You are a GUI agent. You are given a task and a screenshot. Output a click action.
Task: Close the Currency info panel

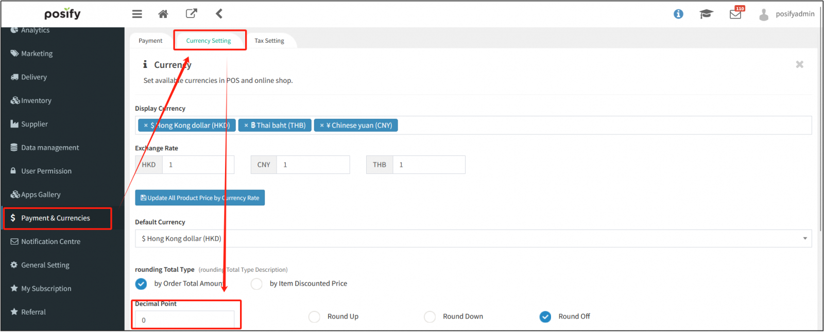pos(799,64)
